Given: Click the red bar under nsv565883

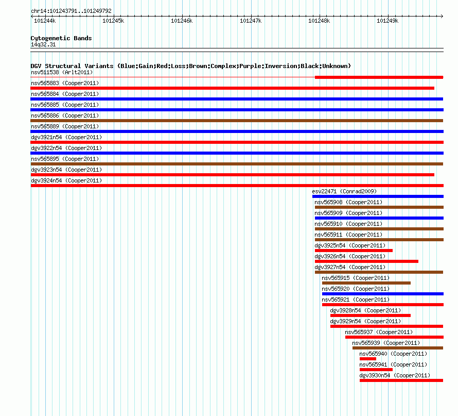Looking at the screenshot, I should pyautogui.click(x=232, y=88).
